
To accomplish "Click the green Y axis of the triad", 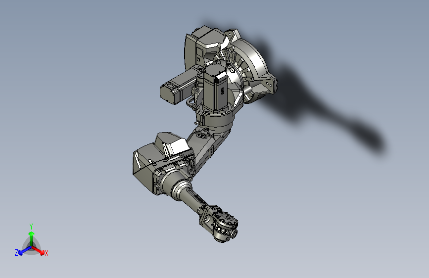I will 32,238.
